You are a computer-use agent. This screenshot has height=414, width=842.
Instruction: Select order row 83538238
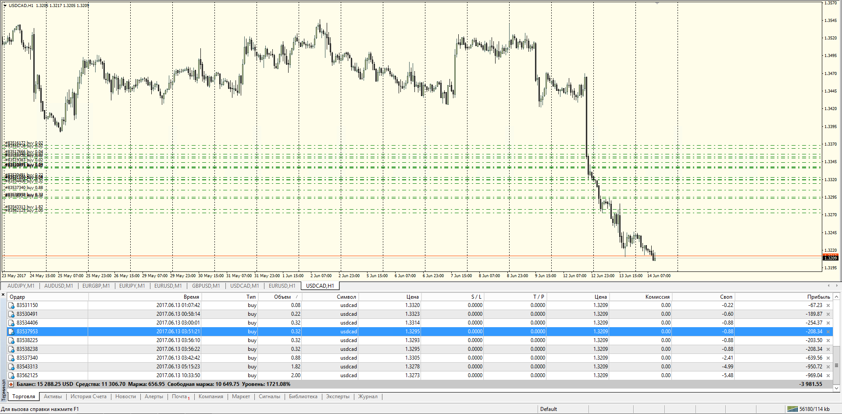click(420, 349)
